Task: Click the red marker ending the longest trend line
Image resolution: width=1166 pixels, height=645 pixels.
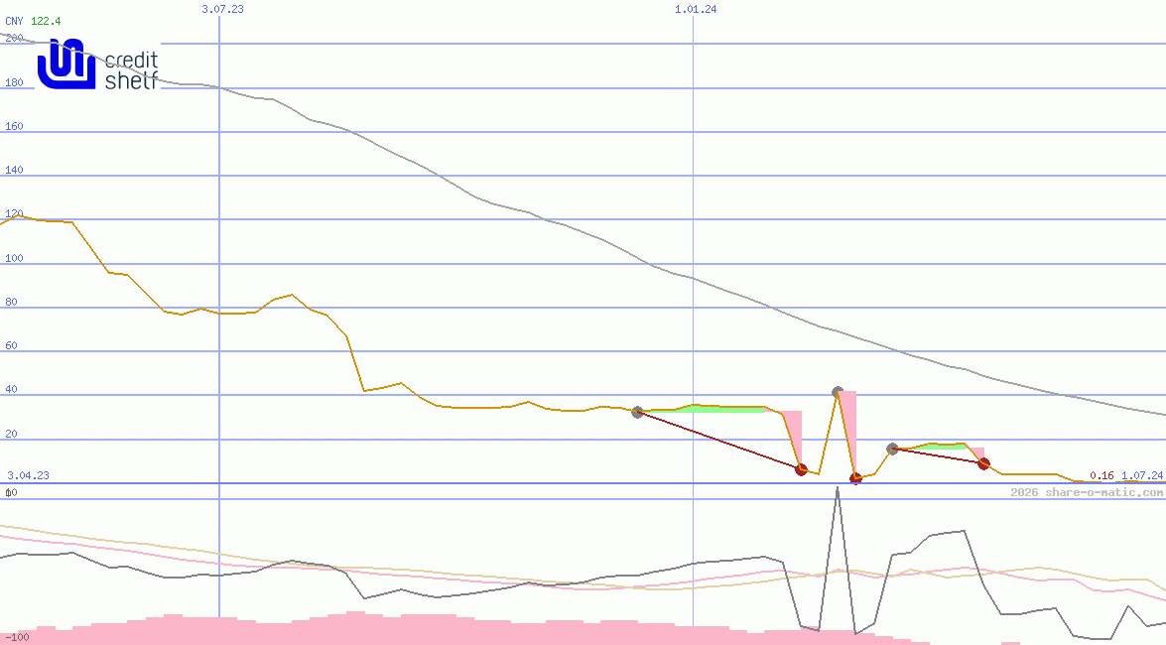Action: pos(801,469)
